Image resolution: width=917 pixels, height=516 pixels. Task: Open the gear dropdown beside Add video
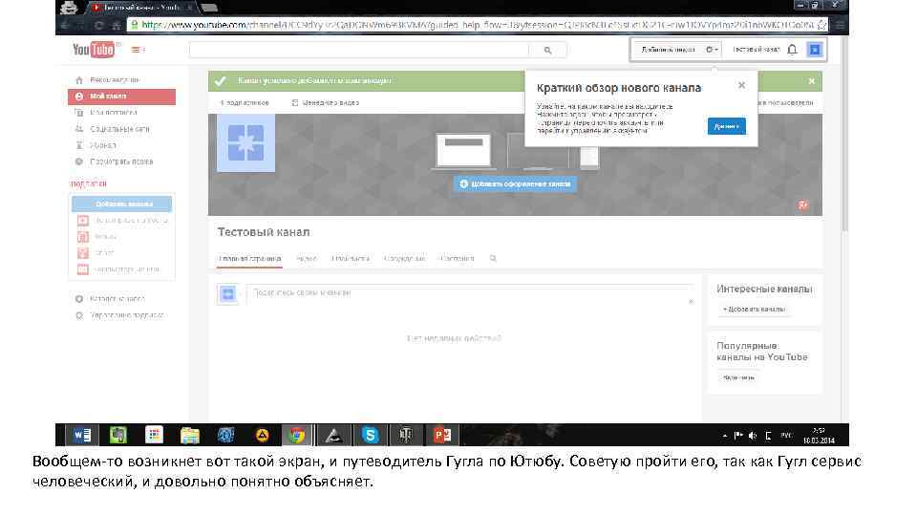(x=711, y=50)
